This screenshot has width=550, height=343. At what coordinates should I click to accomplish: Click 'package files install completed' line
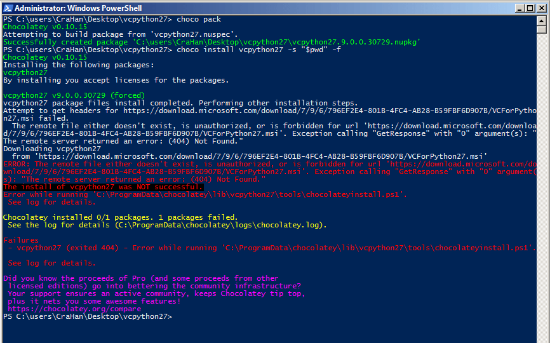(x=180, y=103)
